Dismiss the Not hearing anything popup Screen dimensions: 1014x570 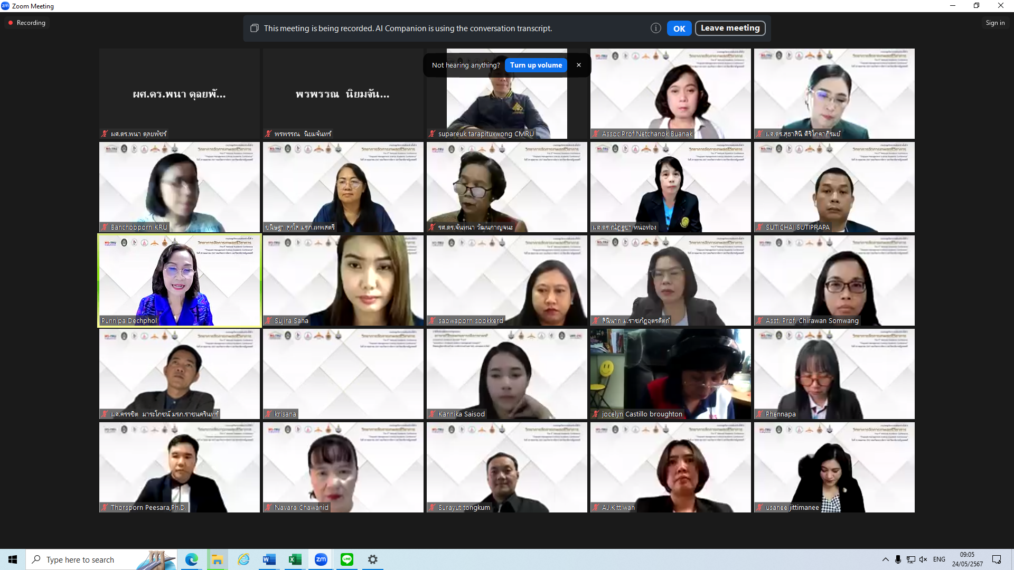579,65
